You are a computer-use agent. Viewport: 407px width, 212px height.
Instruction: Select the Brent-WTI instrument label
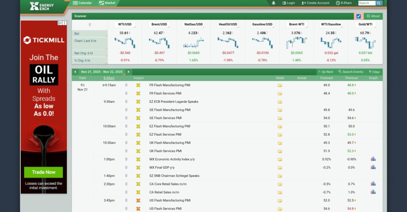[x=297, y=24]
